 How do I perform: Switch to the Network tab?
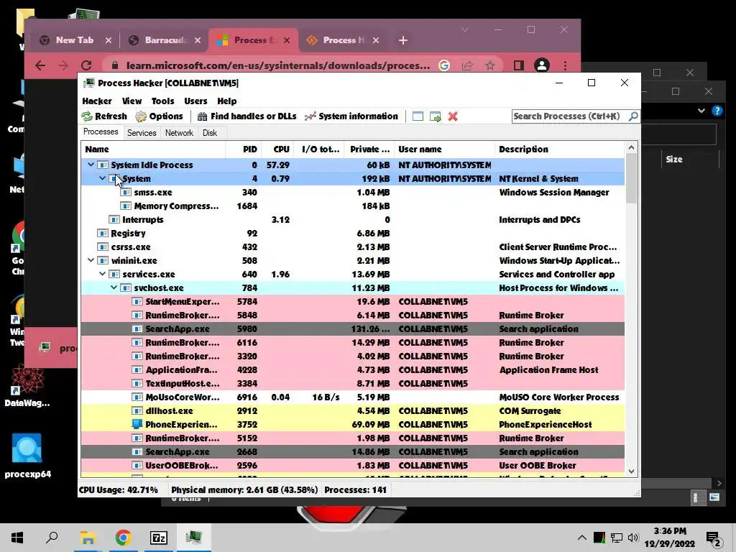179,133
